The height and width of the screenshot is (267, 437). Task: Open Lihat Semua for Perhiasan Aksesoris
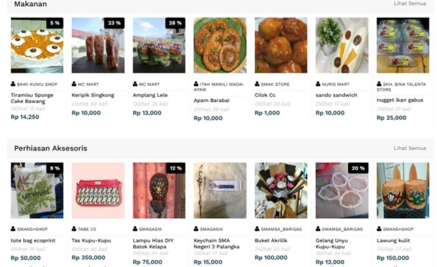click(x=410, y=148)
